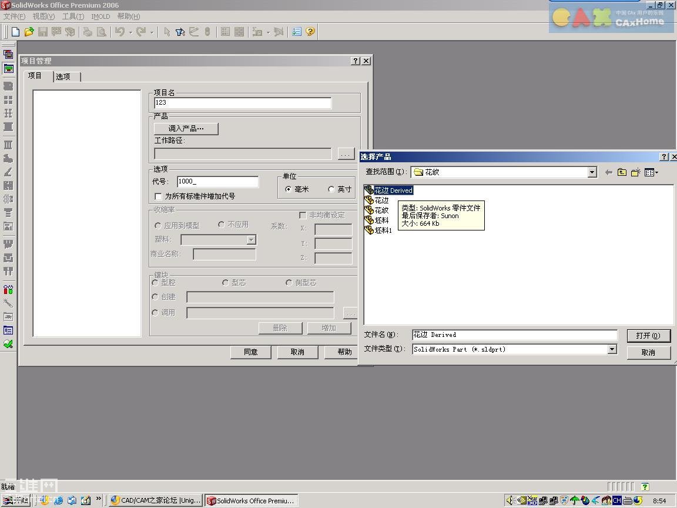Click the Redo arrow icon
Viewport: 677px width, 508px height.
141,32
